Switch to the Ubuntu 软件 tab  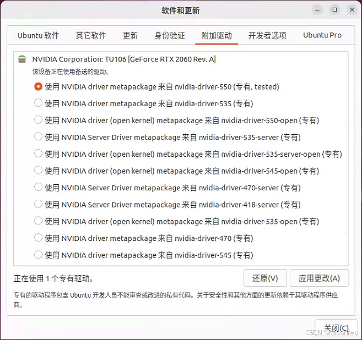point(39,35)
